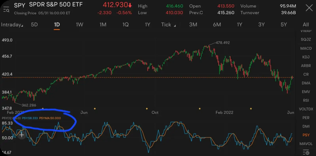Enable the PER indicator

pos(306,118)
